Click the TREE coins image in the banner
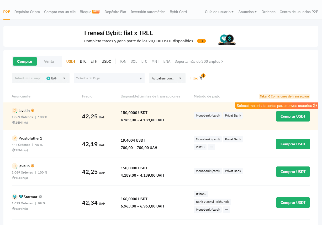 pyautogui.click(x=227, y=39)
